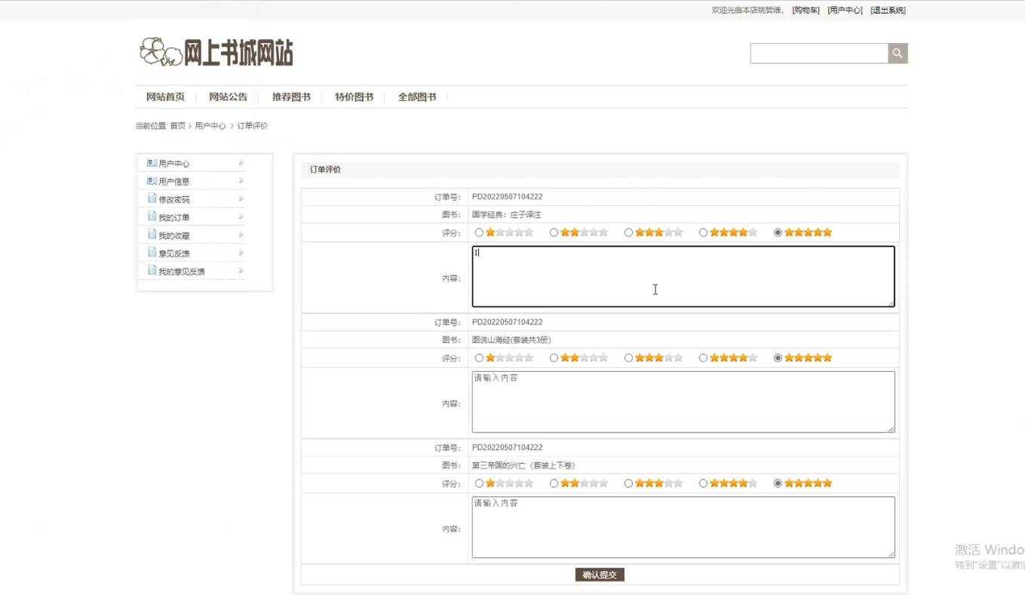
Task: Focus review textarea for 第三帝国的兴亡
Action: click(683, 526)
